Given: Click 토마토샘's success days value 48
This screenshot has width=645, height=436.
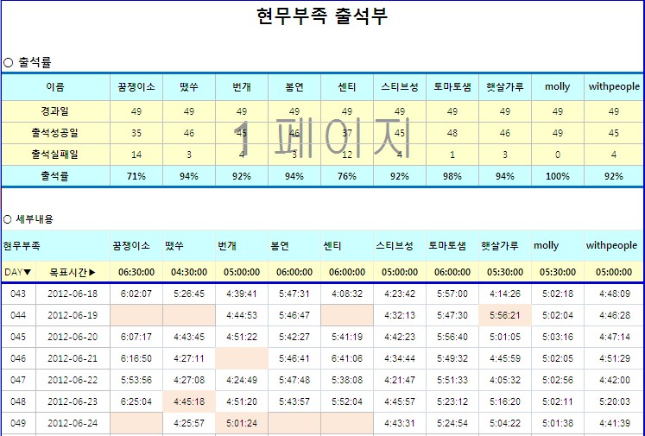Looking at the screenshot, I should pyautogui.click(x=452, y=133).
